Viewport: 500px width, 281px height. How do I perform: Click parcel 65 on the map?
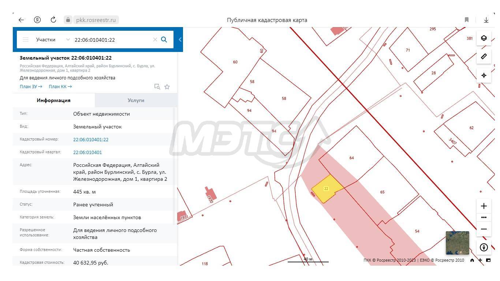tap(382, 192)
